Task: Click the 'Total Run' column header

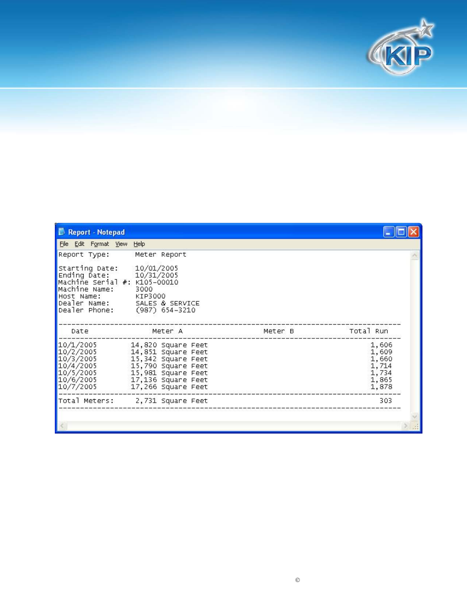Action: pyautogui.click(x=369, y=331)
